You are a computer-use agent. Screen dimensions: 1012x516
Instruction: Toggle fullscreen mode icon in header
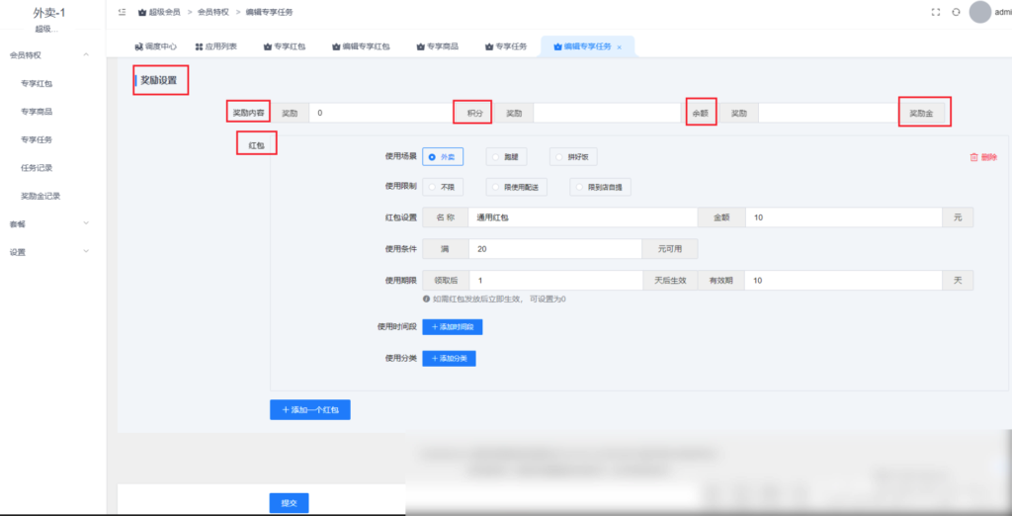[935, 12]
